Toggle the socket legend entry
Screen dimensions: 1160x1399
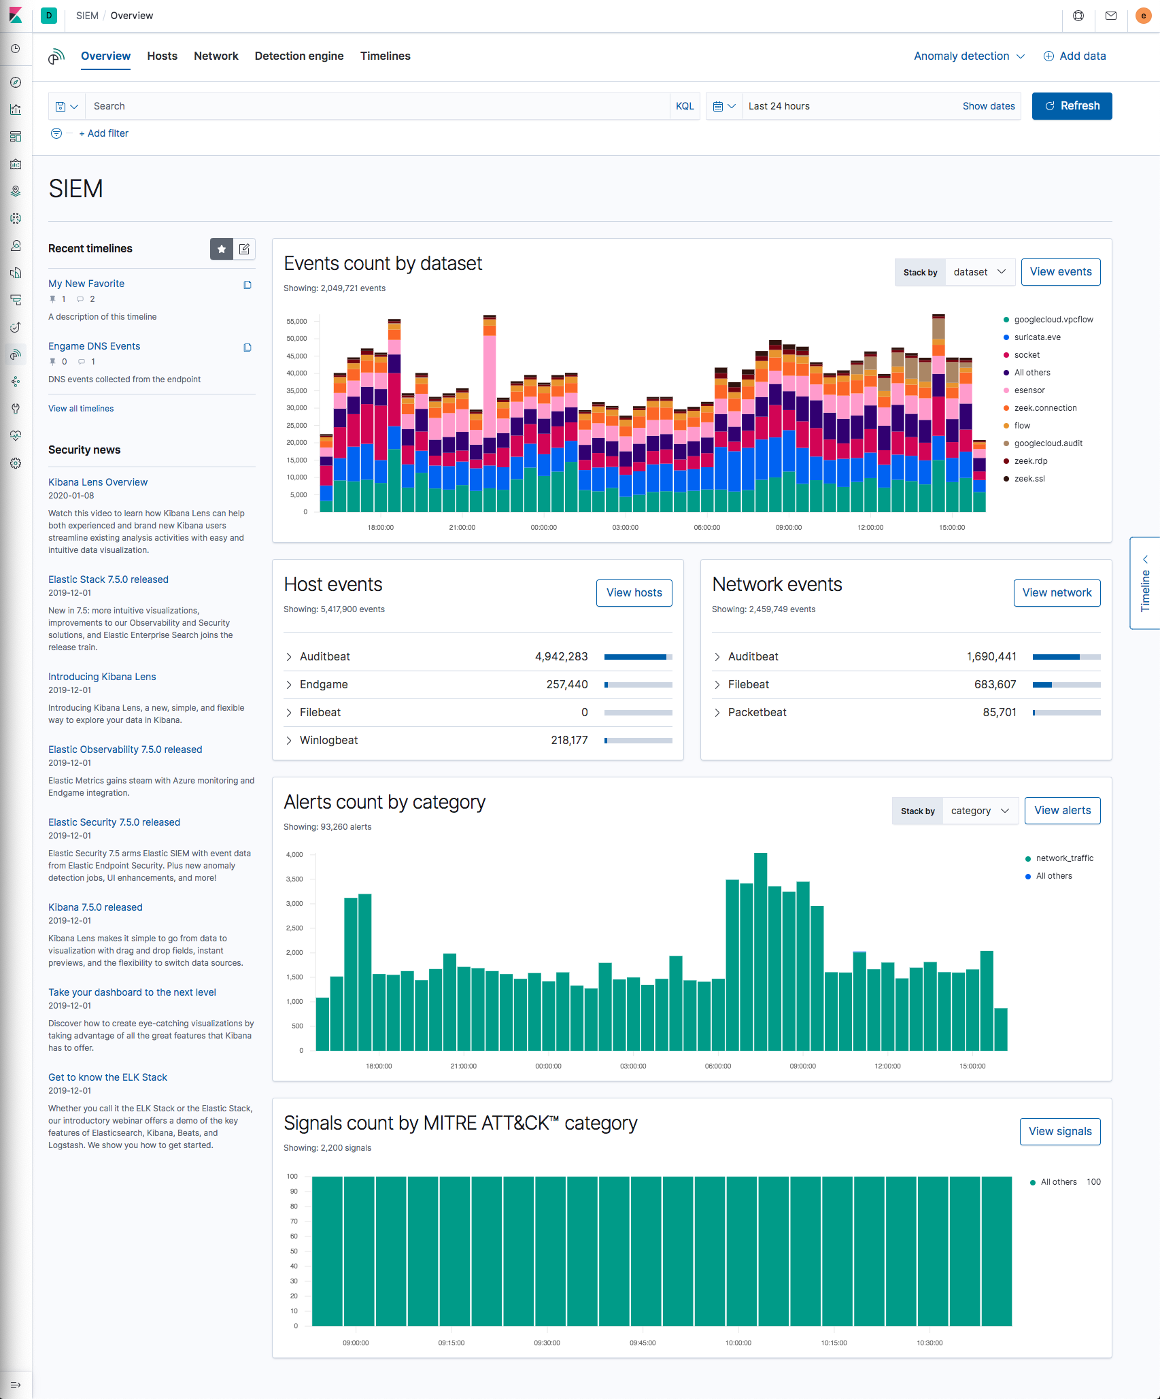coord(1021,355)
